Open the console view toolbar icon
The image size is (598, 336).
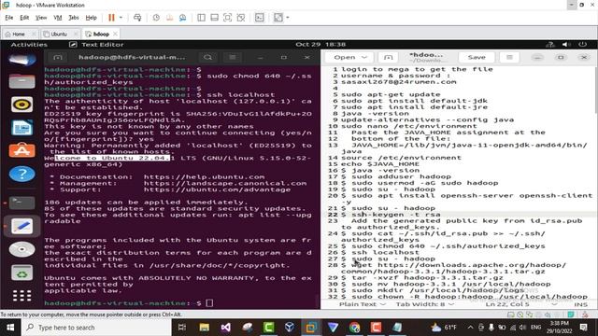point(260,18)
